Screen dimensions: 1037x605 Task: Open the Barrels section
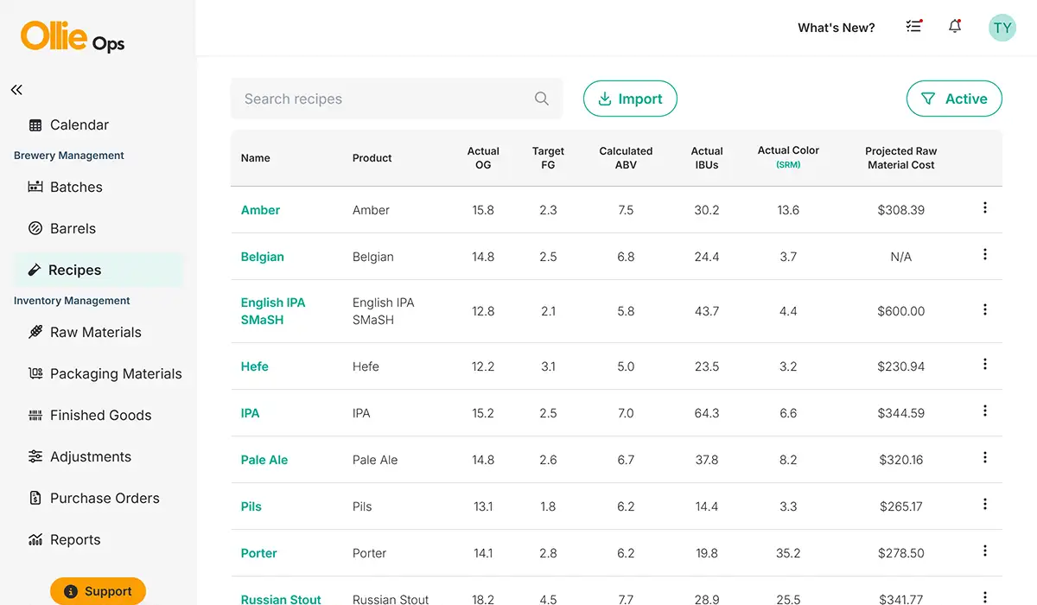click(74, 228)
